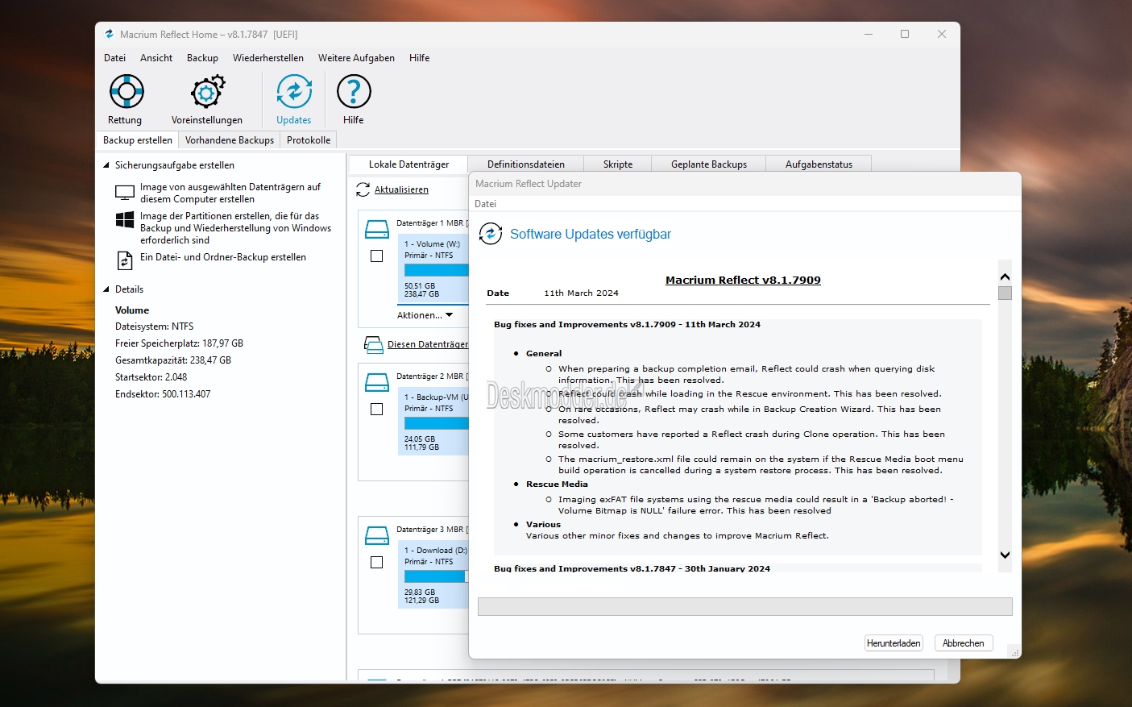Click the download progress bar in Updater
This screenshot has height=707, width=1132.
click(x=745, y=606)
